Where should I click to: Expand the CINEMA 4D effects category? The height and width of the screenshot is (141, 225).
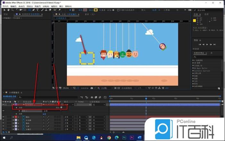[x=194, y=66]
